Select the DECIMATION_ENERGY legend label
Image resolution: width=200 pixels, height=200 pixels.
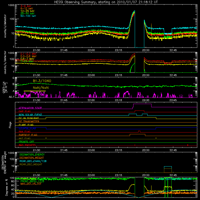click(x=32, y=154)
